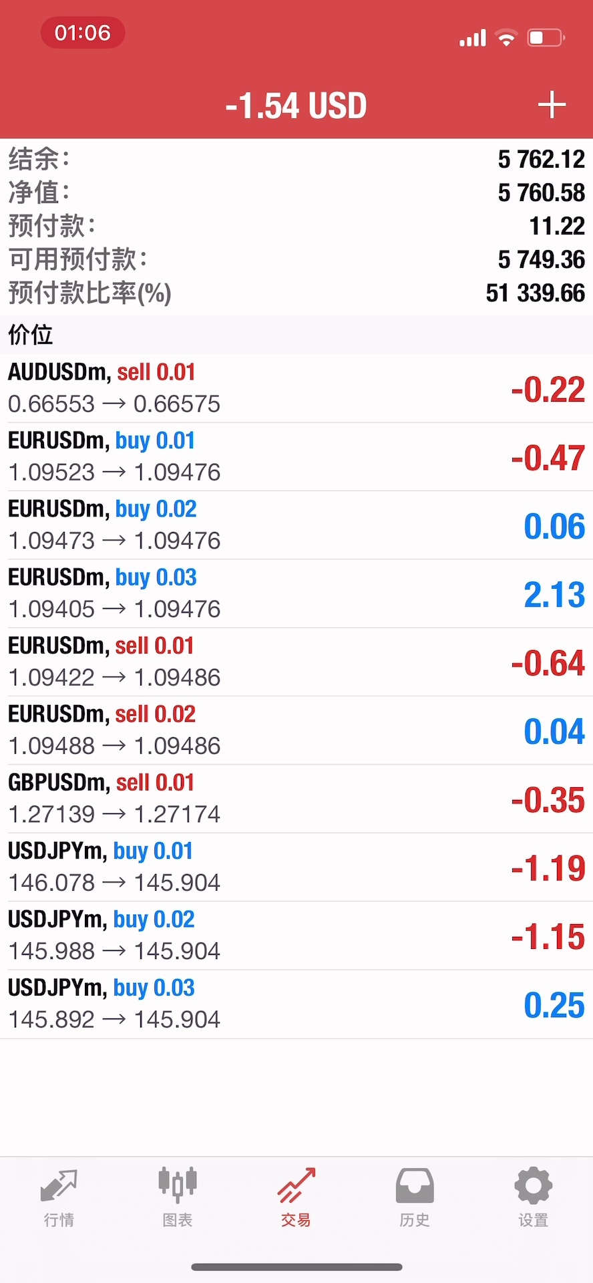Tap the battery status icon
The image size is (593, 1283).
click(546, 37)
